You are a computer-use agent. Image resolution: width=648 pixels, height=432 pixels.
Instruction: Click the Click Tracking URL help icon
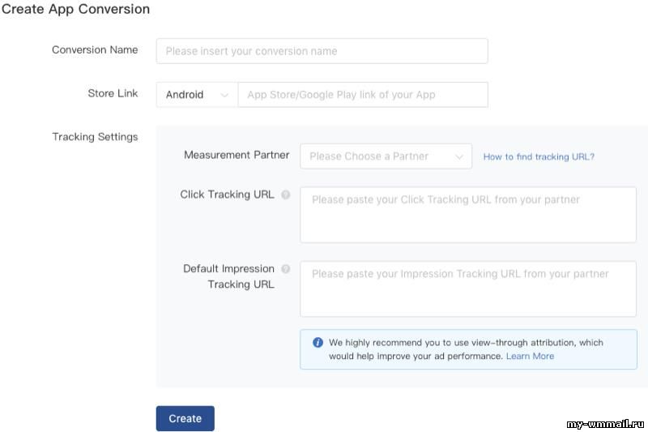(x=286, y=195)
